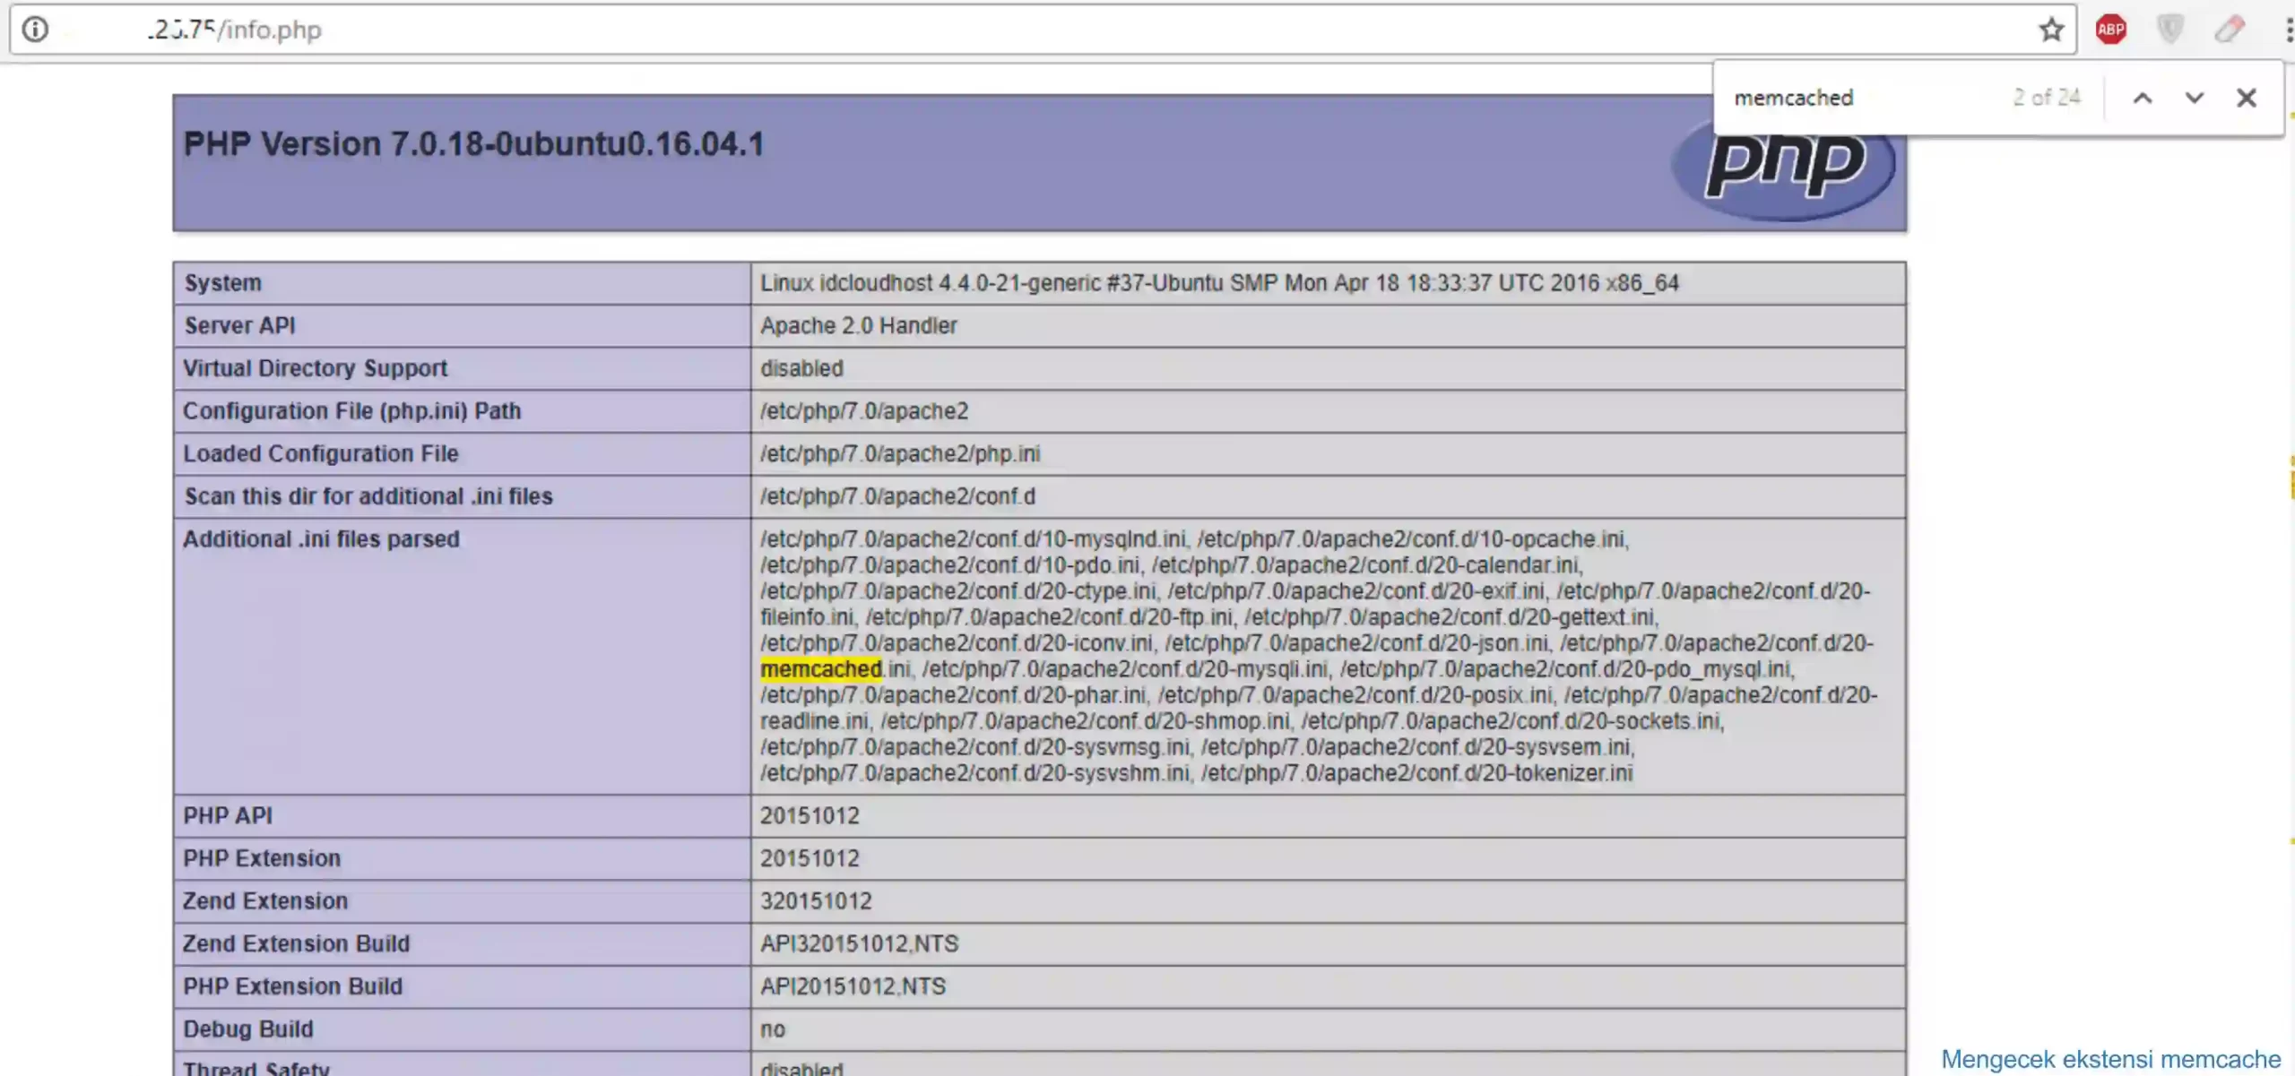The width and height of the screenshot is (2295, 1076).
Task: Click the gray shield extension icon
Action: 2170,30
